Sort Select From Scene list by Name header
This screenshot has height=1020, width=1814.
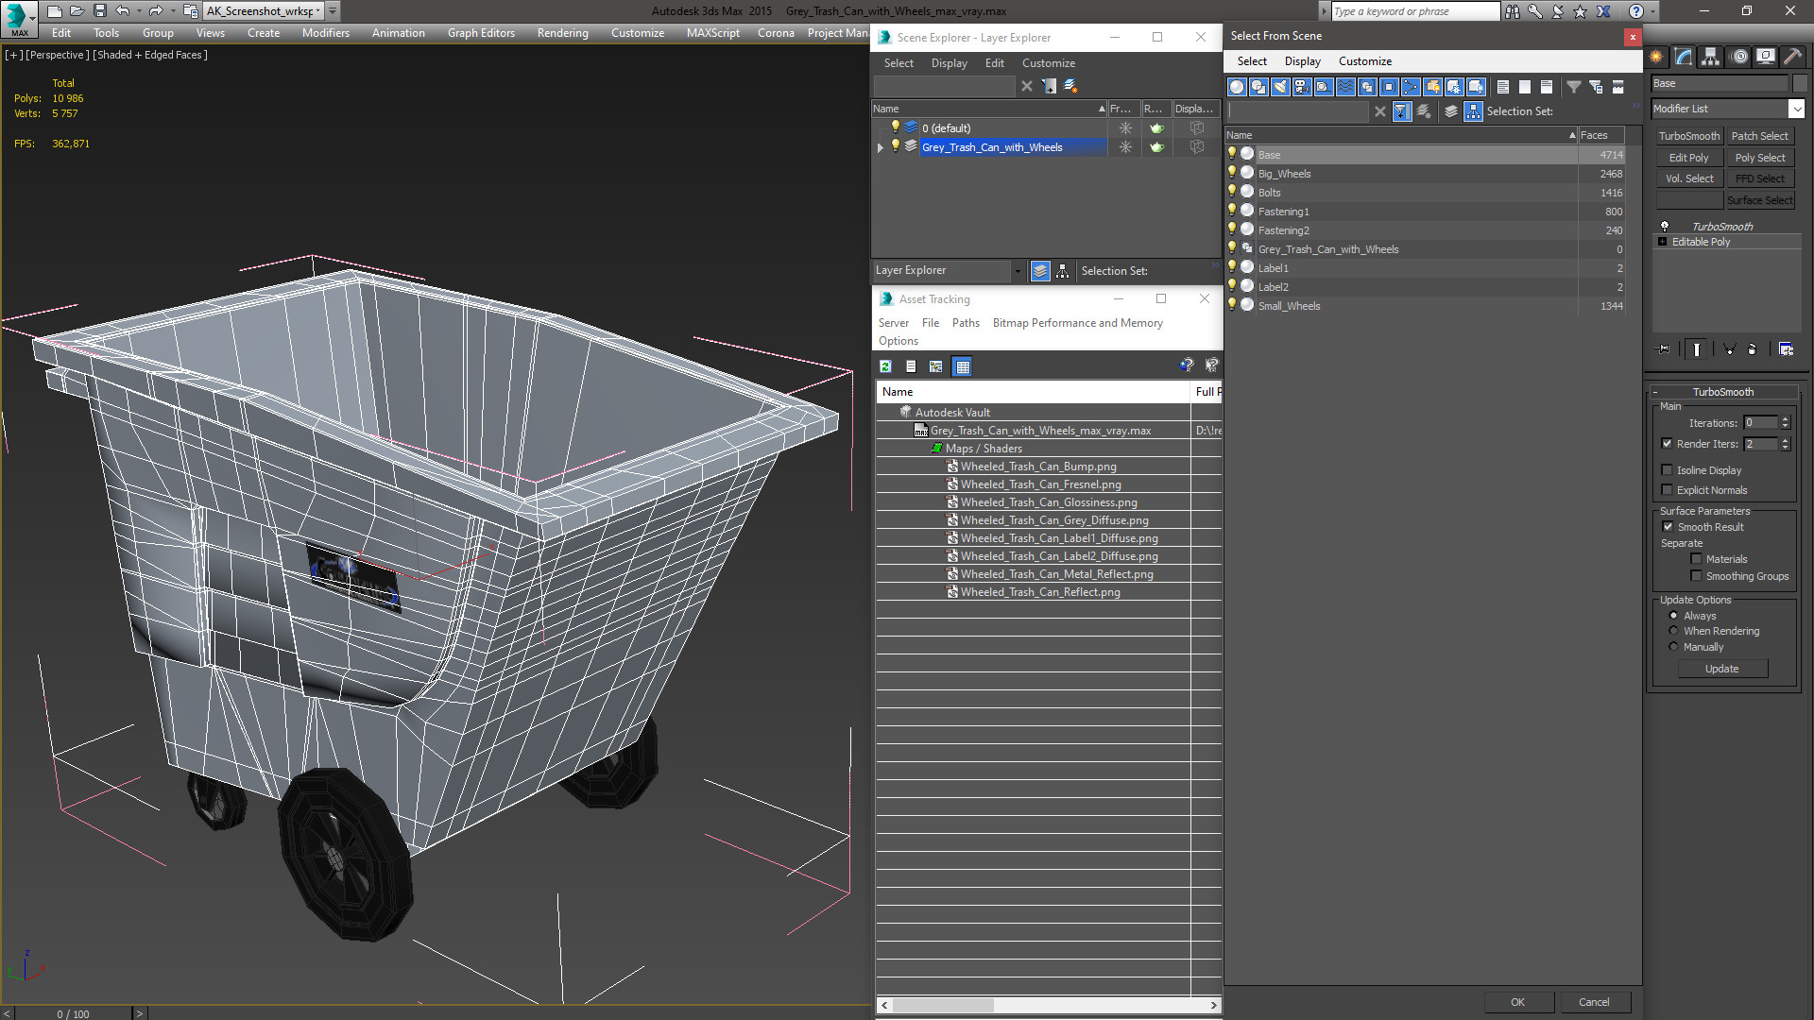point(1401,135)
